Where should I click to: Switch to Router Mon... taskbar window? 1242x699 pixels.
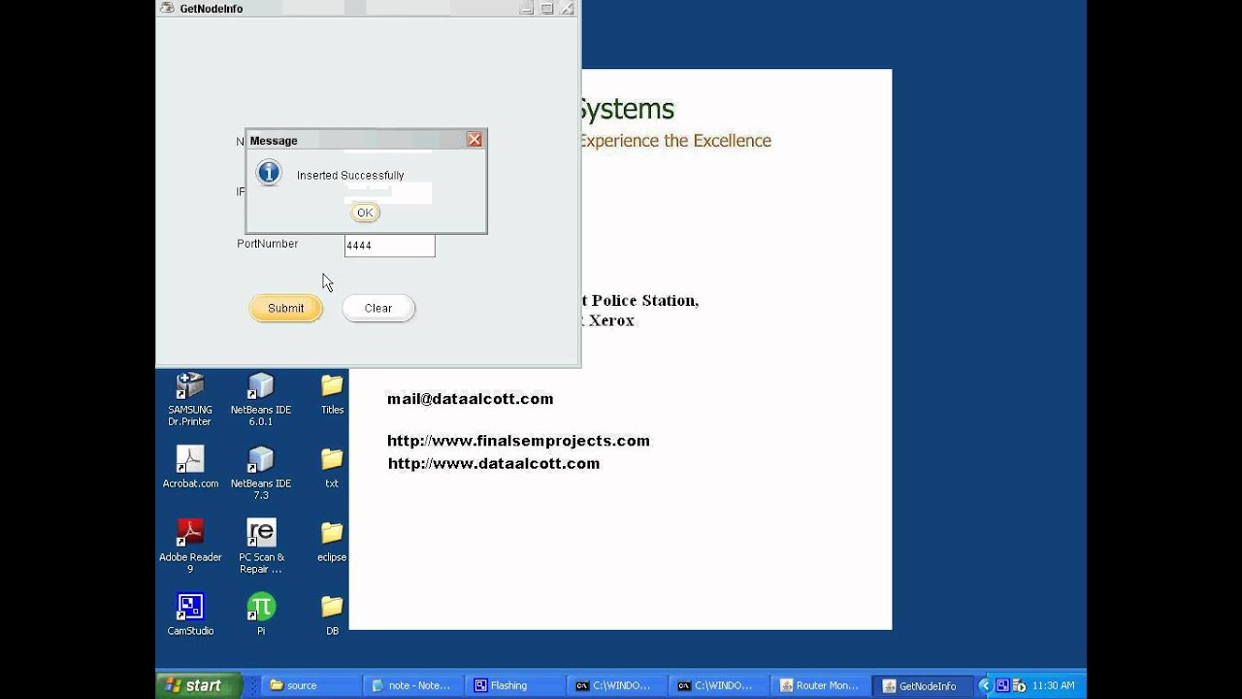820,685
